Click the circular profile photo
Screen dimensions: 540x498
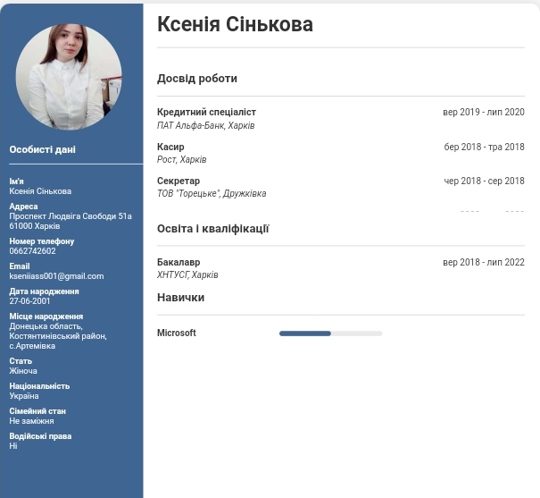[70, 77]
